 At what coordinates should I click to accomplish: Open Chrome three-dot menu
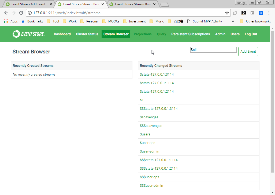click(269, 13)
